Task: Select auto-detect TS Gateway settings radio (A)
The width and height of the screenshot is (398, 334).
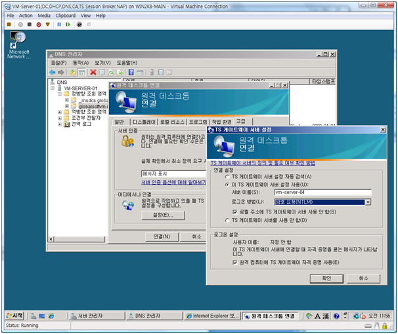Action: click(227, 177)
